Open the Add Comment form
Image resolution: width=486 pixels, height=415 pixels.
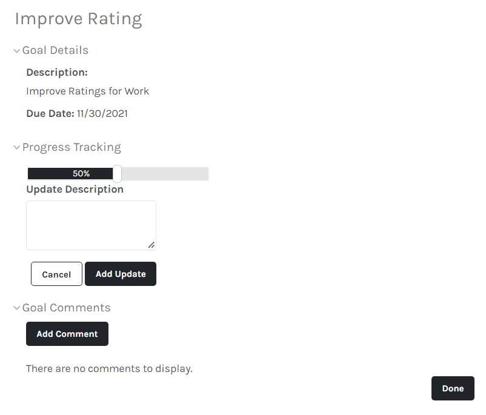click(x=67, y=334)
